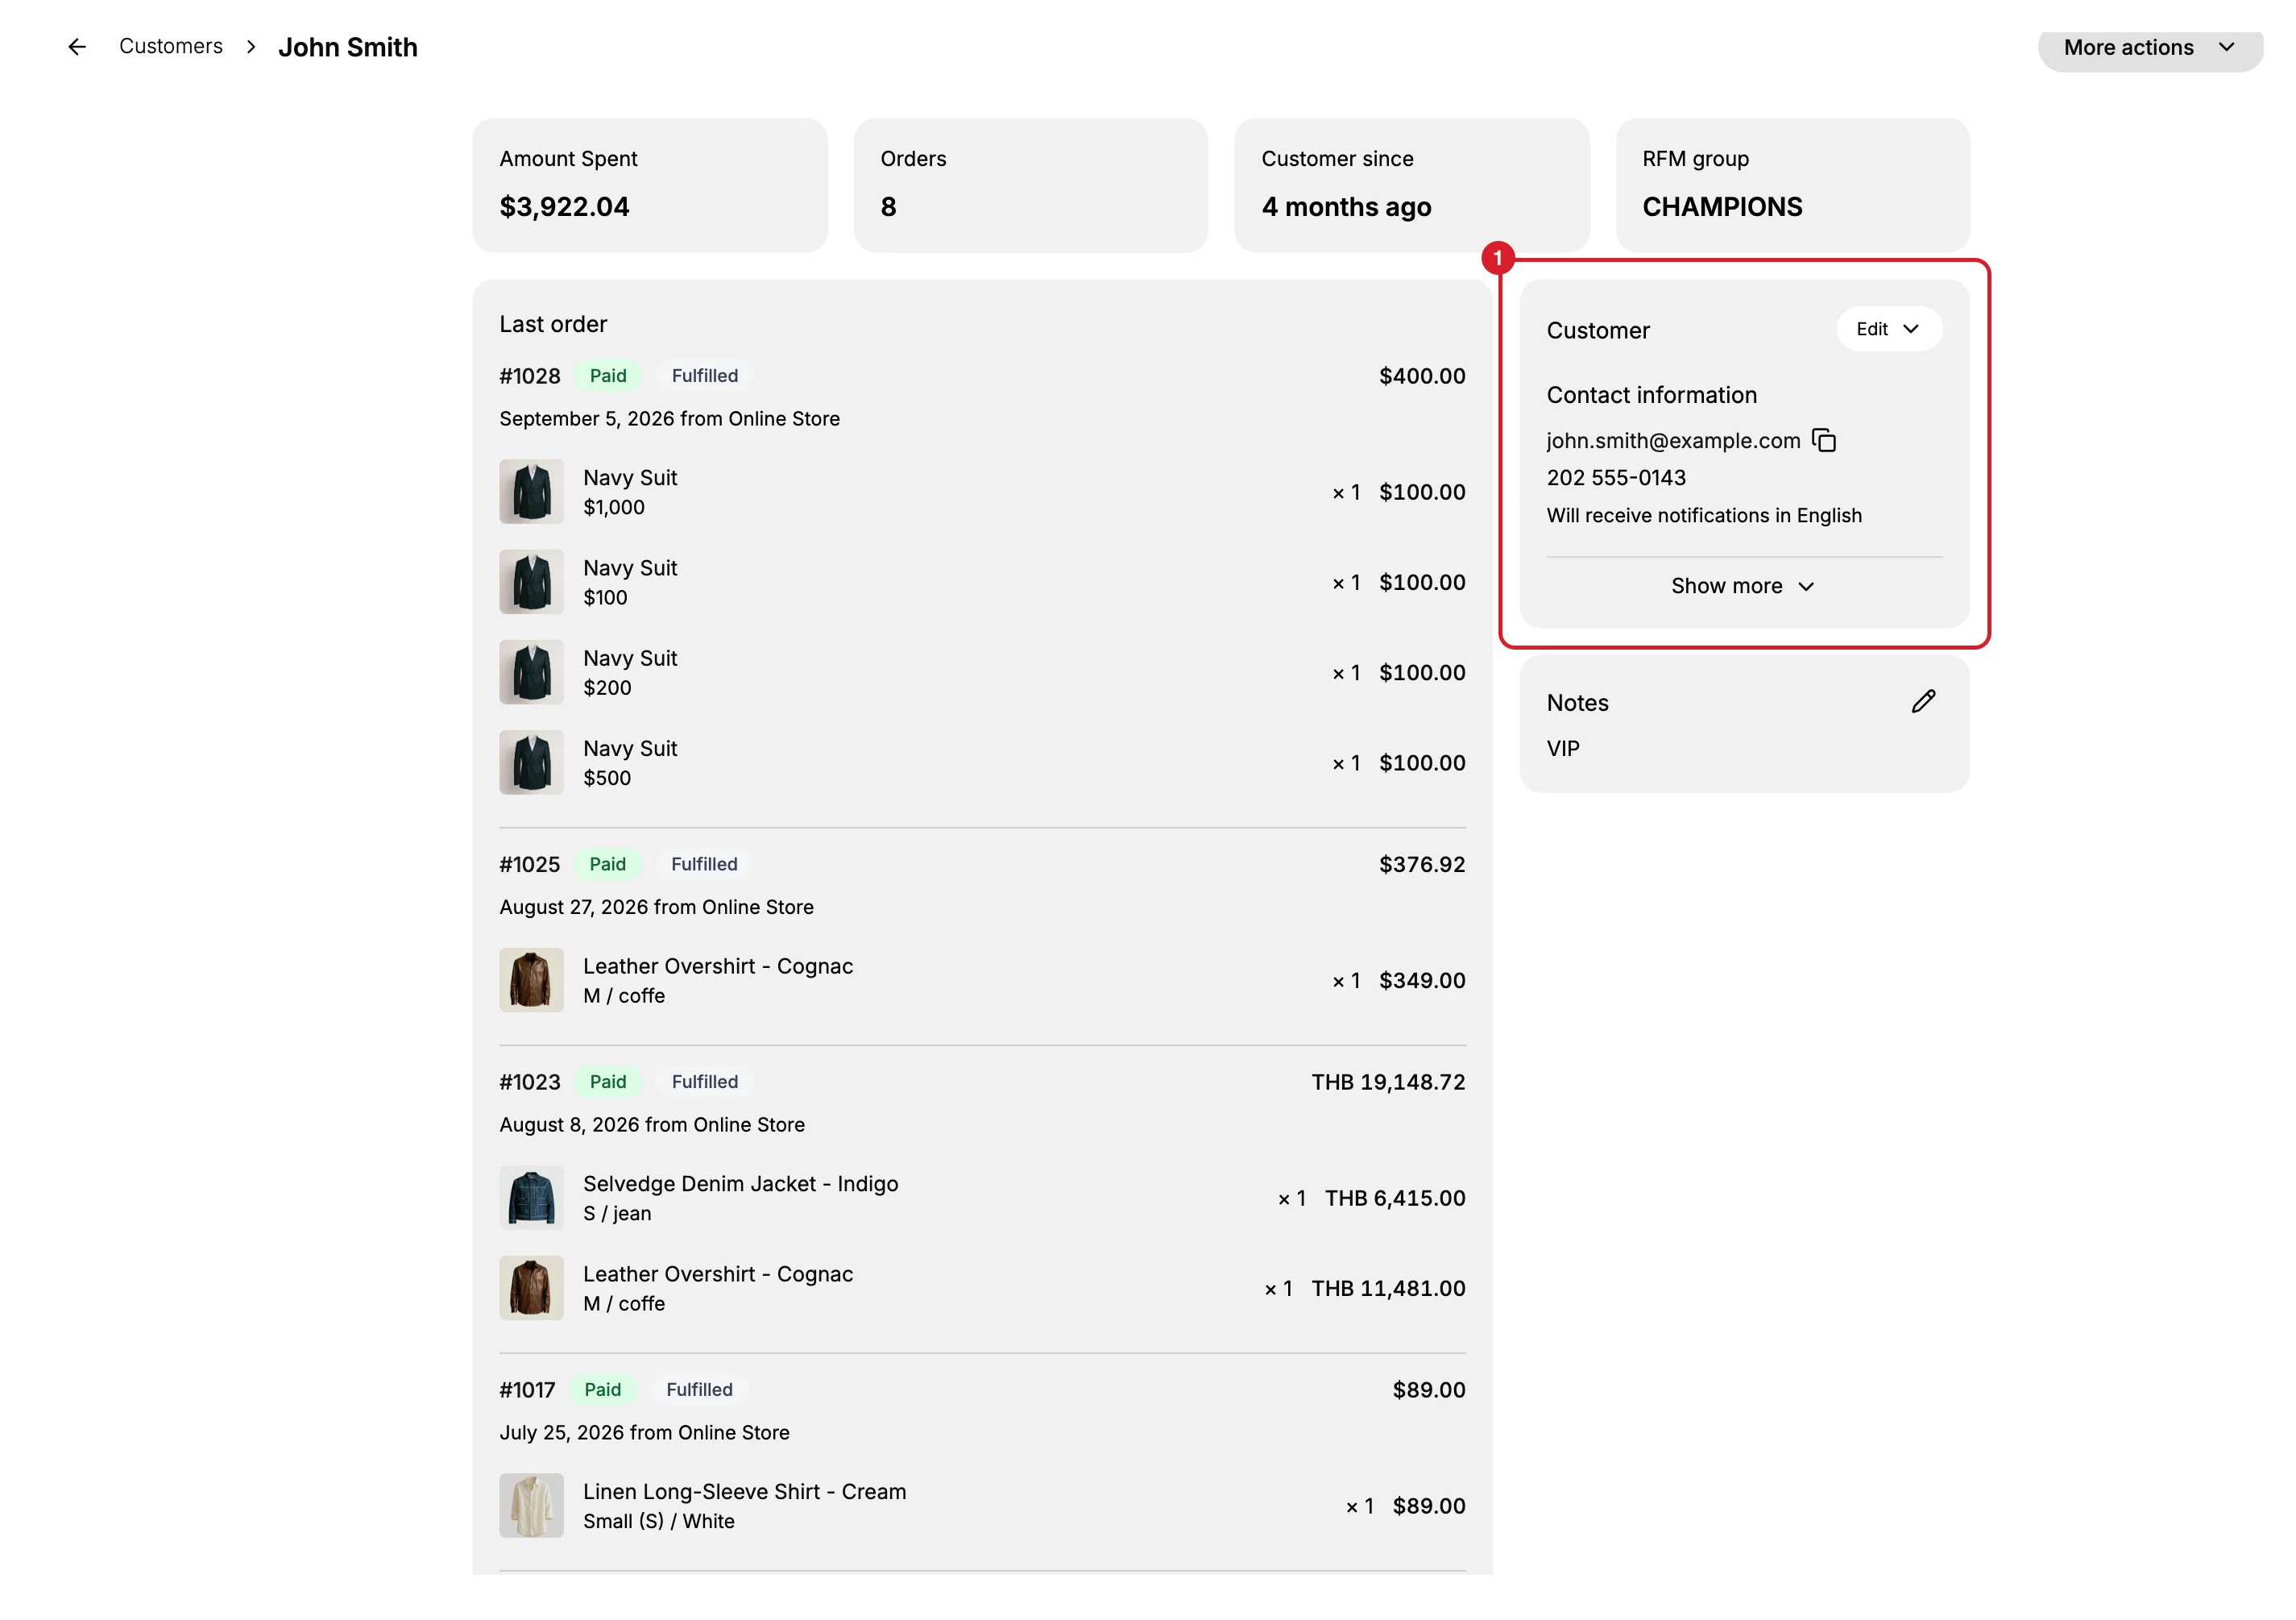Click the Amount Spent $3,922.04 card
Image resolution: width=2296 pixels, height=1620 pixels.
(649, 185)
